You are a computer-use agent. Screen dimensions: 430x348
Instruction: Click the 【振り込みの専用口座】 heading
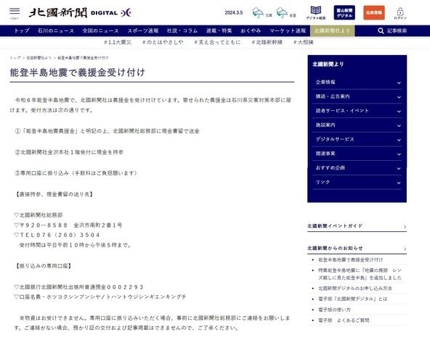point(44,266)
